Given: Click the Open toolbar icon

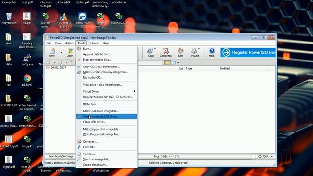Looking at the screenshot, I should [70, 52].
